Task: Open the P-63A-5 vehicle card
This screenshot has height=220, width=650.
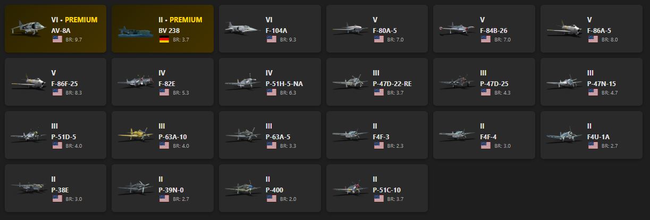Action: [270, 135]
